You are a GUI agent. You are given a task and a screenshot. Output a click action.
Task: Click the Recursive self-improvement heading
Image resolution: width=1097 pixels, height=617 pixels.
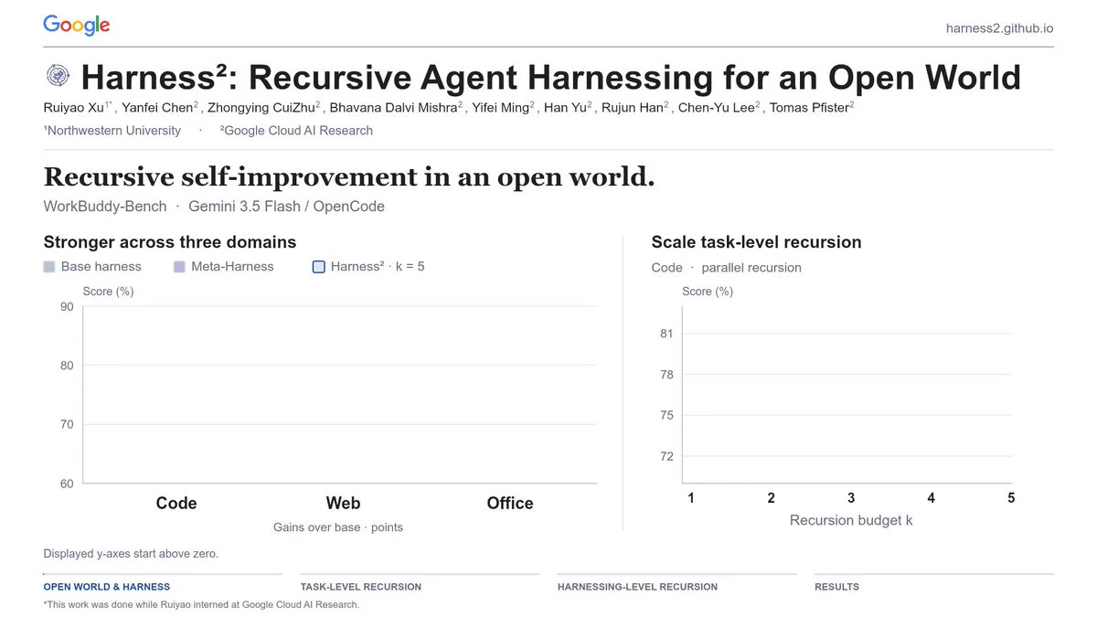click(349, 176)
